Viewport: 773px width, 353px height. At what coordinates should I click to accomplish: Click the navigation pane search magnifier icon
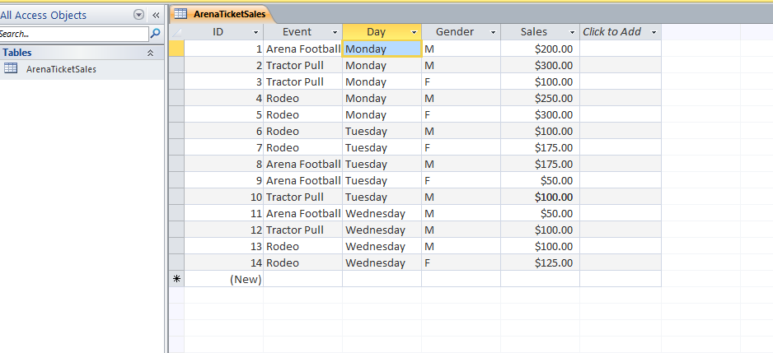155,34
